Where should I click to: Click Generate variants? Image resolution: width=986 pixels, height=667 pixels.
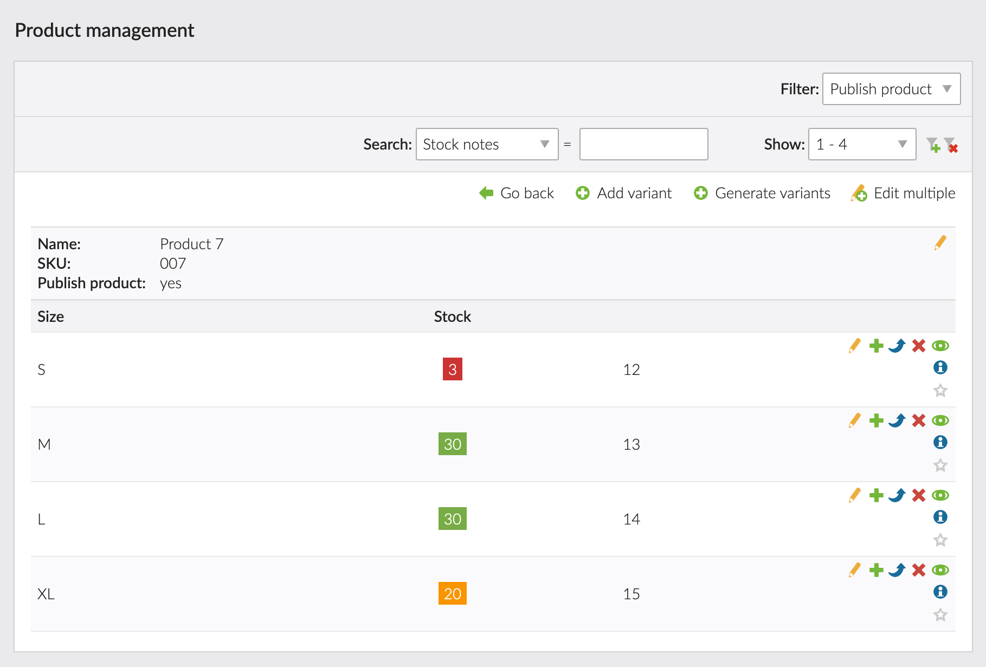pos(762,193)
